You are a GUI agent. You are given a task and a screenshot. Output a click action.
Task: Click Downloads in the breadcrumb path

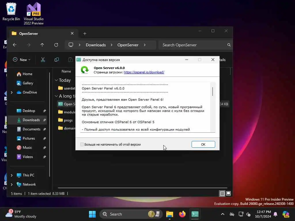pos(96,45)
